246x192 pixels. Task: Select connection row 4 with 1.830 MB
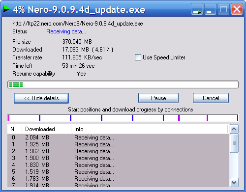[118, 165]
